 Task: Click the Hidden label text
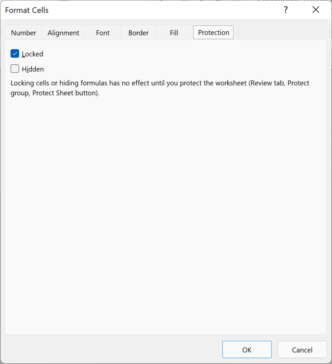33,69
